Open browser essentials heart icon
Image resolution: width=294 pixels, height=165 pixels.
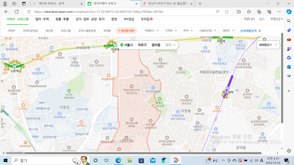coord(269,12)
